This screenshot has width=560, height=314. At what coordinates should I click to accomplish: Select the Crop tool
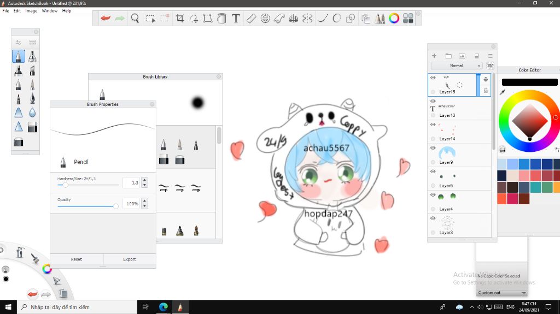tap(179, 18)
